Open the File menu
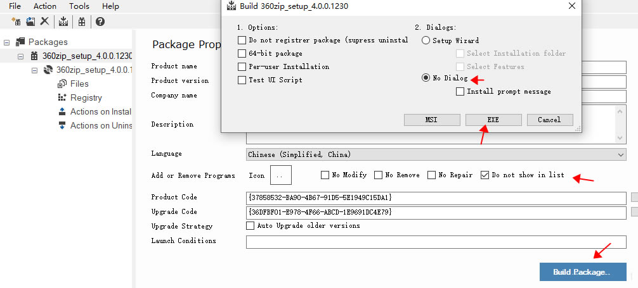Viewport: 638px width, 288px height. [15, 6]
